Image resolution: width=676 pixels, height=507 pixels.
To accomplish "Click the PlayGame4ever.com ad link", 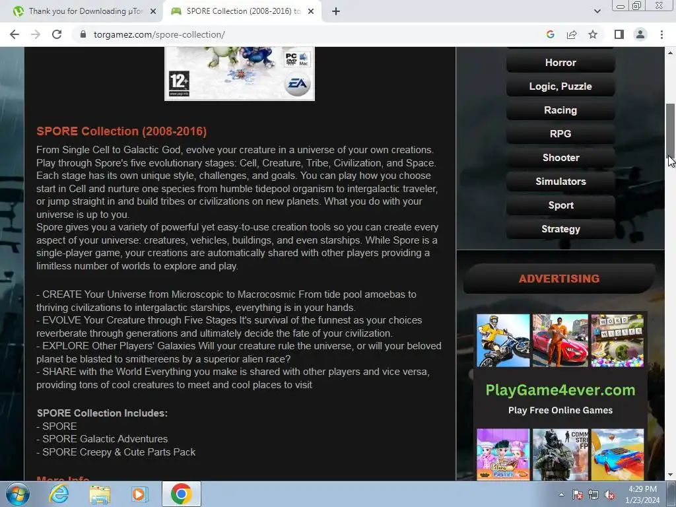I will click(x=560, y=390).
